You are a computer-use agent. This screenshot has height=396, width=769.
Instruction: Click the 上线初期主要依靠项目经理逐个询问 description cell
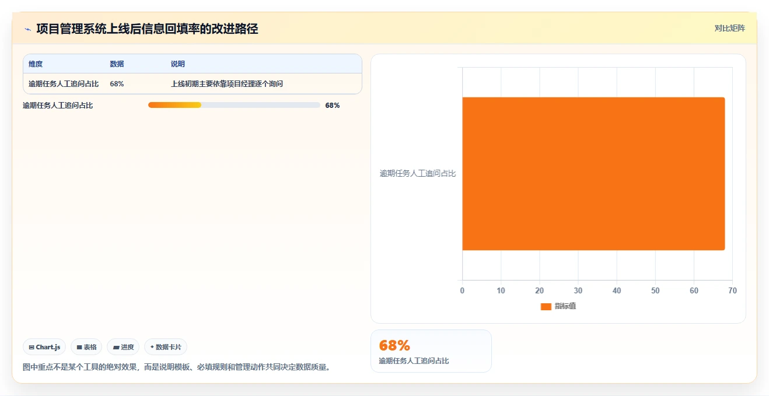coord(226,84)
